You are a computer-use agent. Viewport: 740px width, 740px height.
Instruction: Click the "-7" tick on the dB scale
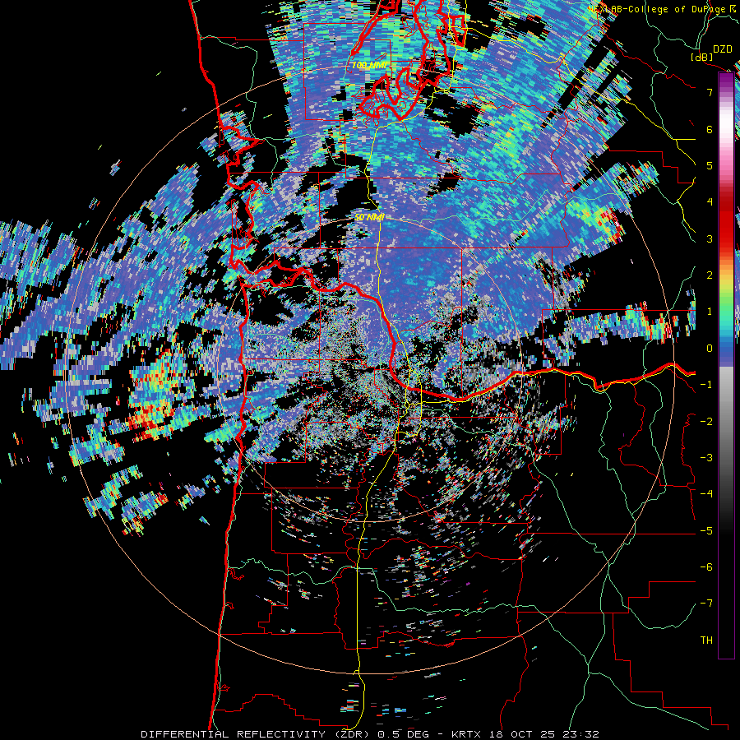click(706, 604)
